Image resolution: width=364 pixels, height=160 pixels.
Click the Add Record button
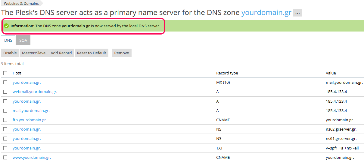(61, 53)
